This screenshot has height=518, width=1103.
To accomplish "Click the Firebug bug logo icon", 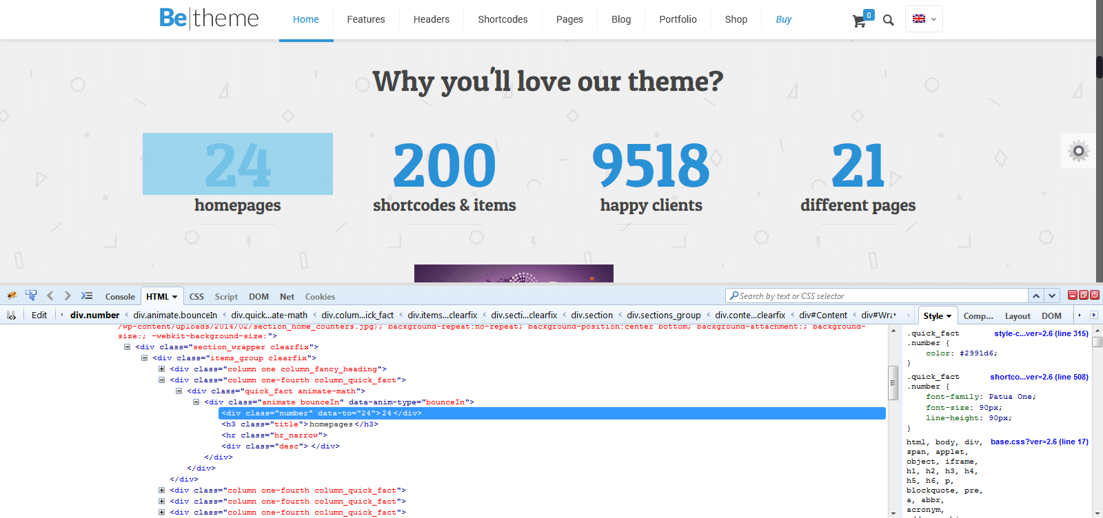I will tap(12, 296).
